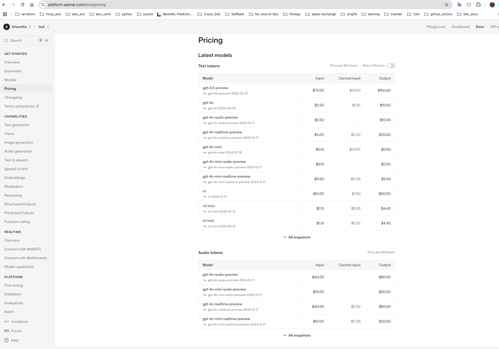The width and height of the screenshot is (499, 349).
Task: Open the apps grid in bookmarks bar
Action: click(5, 14)
